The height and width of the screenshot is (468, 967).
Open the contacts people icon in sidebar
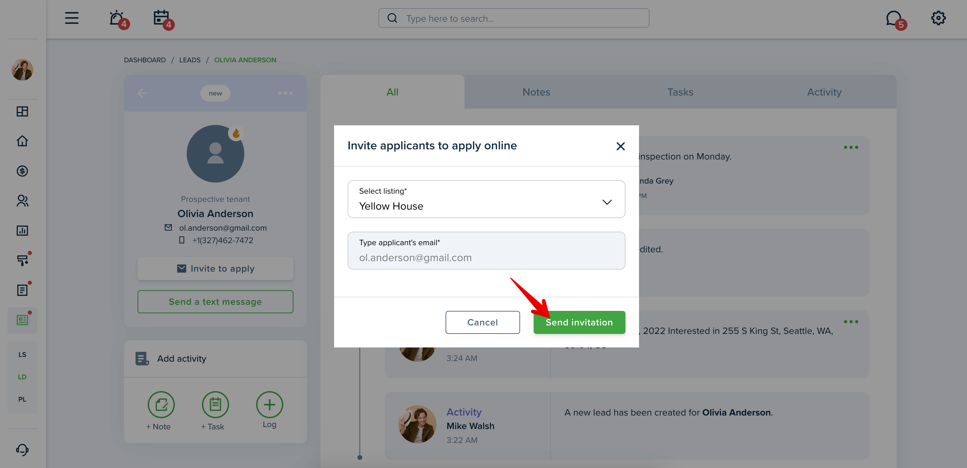tap(22, 201)
